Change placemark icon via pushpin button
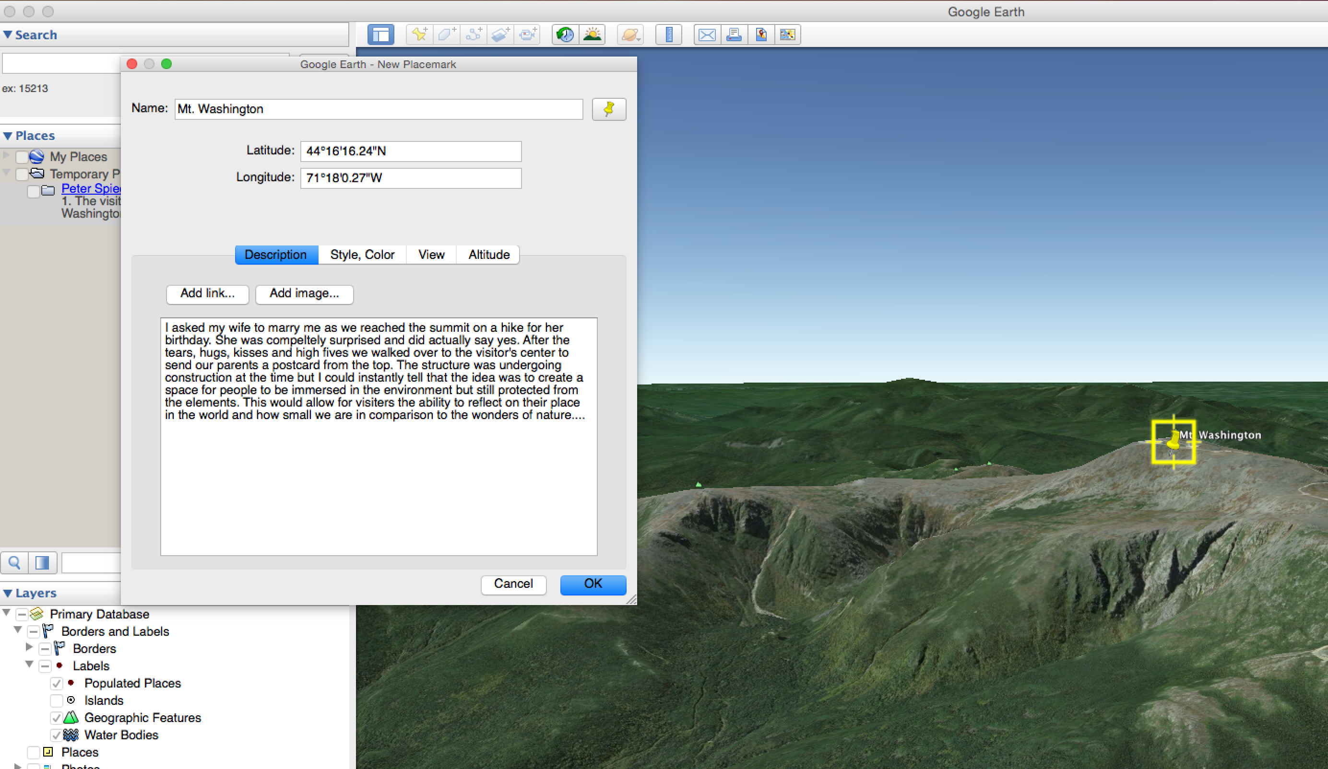Viewport: 1328px width, 769px height. (609, 109)
